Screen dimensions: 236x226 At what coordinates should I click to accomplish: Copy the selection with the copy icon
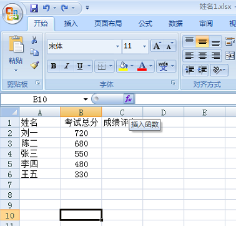(34, 52)
